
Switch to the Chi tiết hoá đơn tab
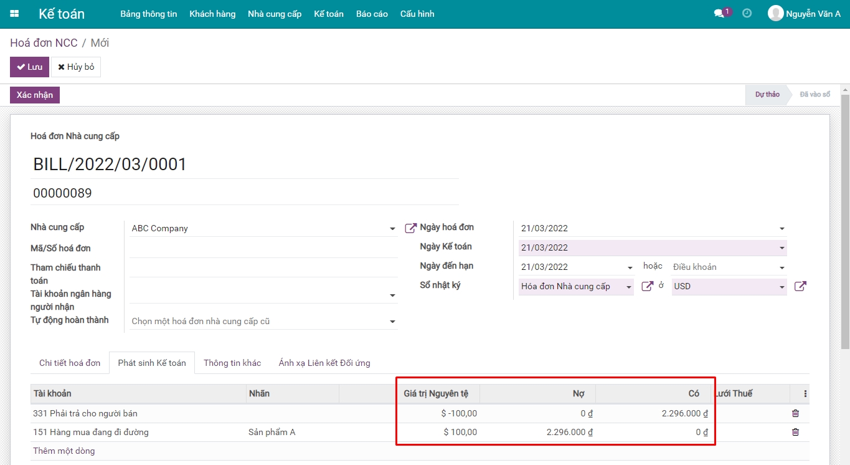[x=70, y=363]
